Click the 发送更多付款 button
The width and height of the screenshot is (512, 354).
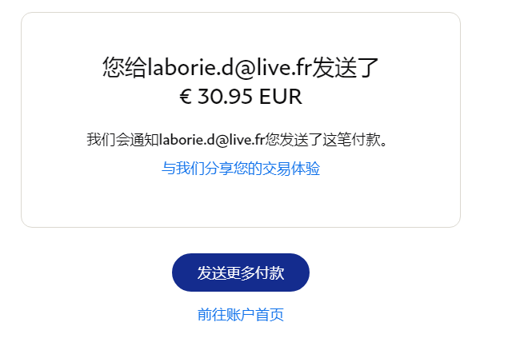pyautogui.click(x=241, y=272)
